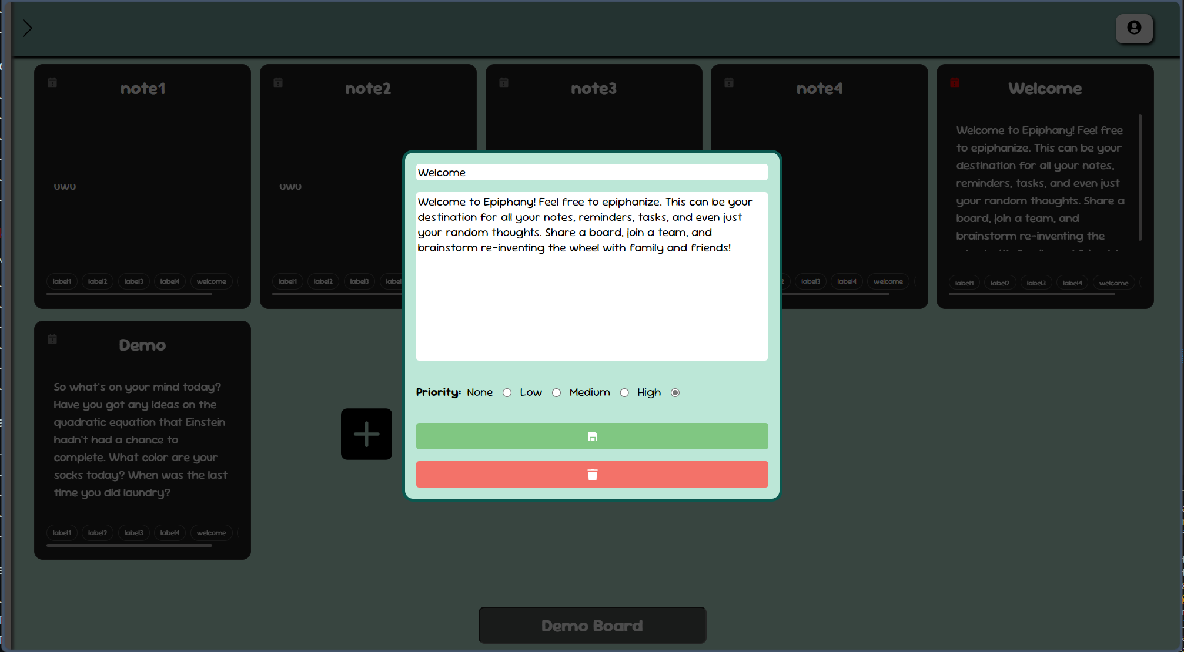
Task: Click the red calendar icon on Welcome card
Action: coord(955,82)
